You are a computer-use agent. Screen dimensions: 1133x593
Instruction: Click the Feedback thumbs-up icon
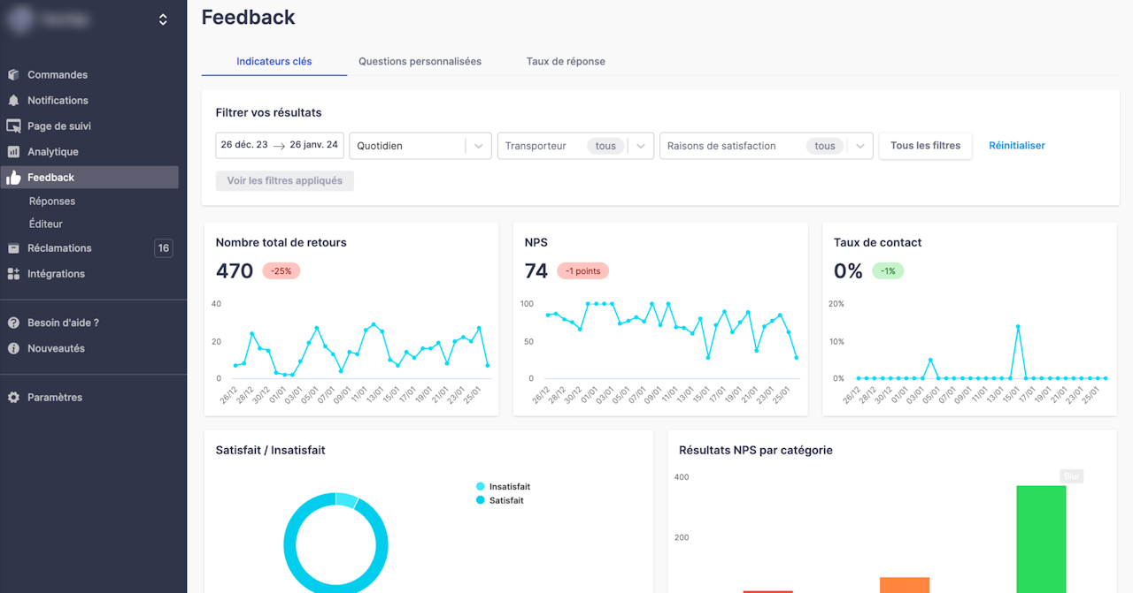coord(13,178)
